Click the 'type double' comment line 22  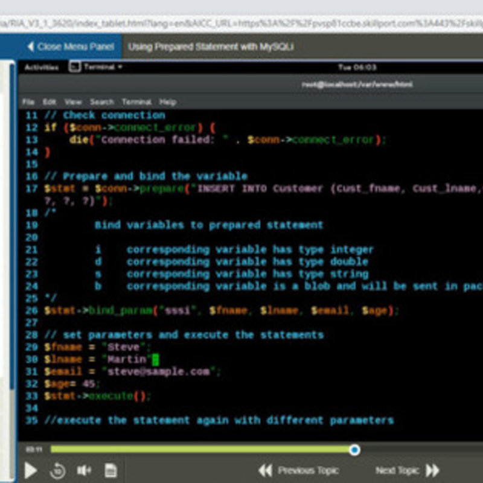pos(232,262)
